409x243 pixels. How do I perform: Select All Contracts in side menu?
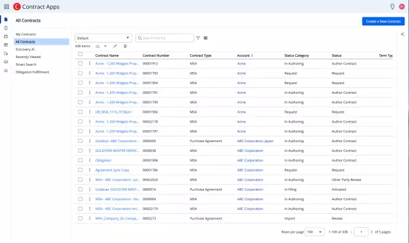pyautogui.click(x=42, y=41)
